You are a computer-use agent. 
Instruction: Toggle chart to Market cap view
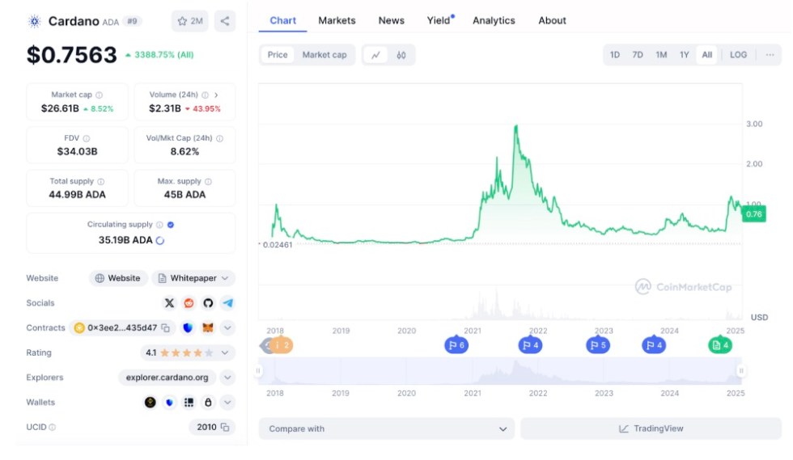(324, 55)
